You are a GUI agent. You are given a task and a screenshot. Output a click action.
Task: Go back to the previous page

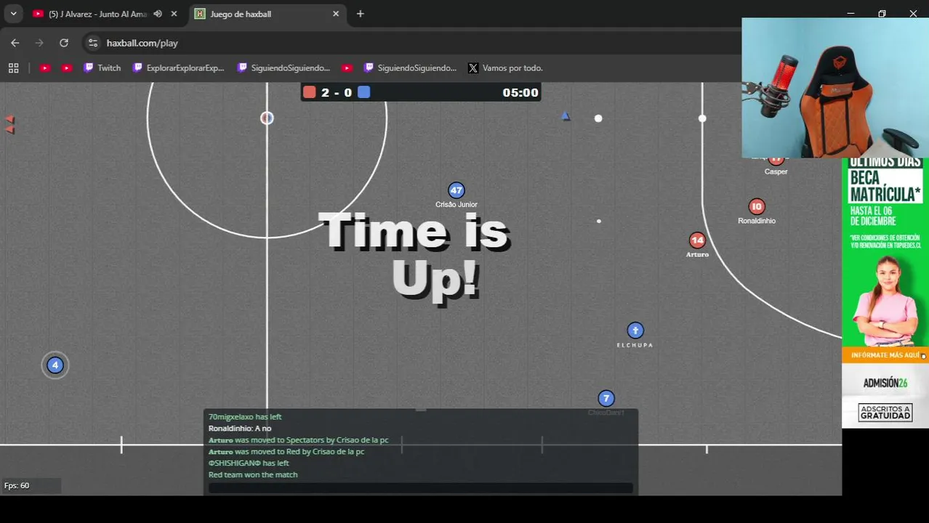[x=15, y=43]
